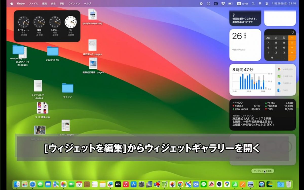The image size is (304, 190).
Task: Open Launchpad in the Dock
Action: click(25, 184)
